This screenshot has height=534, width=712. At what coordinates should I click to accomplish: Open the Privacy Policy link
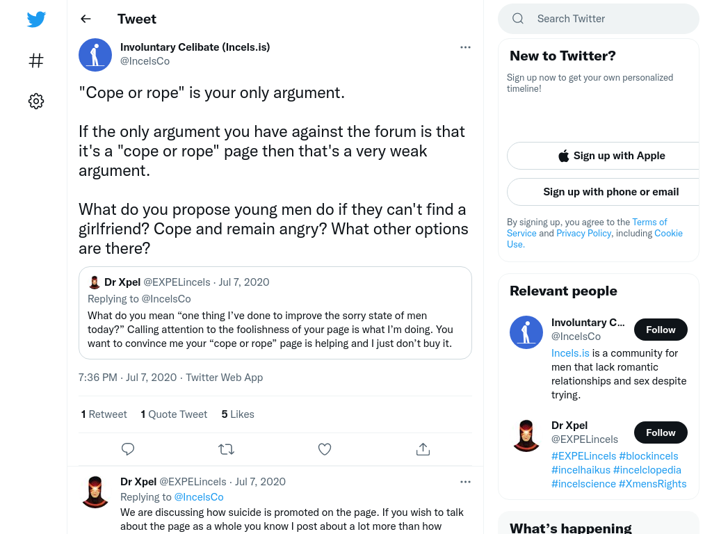point(584,234)
